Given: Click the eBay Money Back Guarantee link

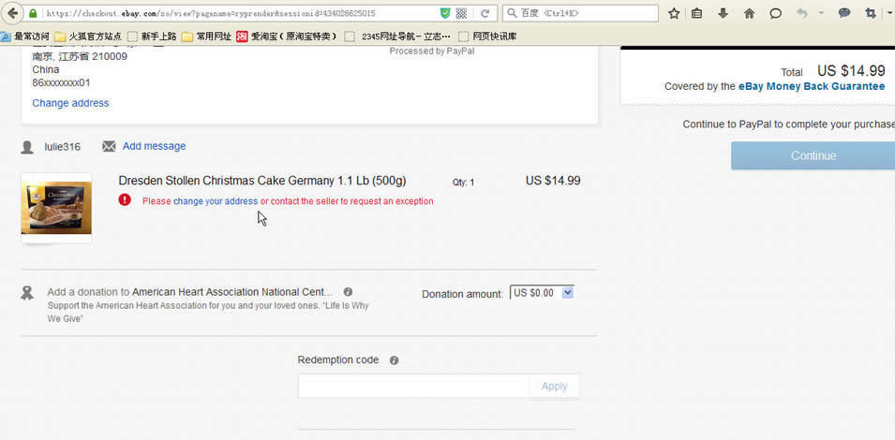Looking at the screenshot, I should coord(812,87).
